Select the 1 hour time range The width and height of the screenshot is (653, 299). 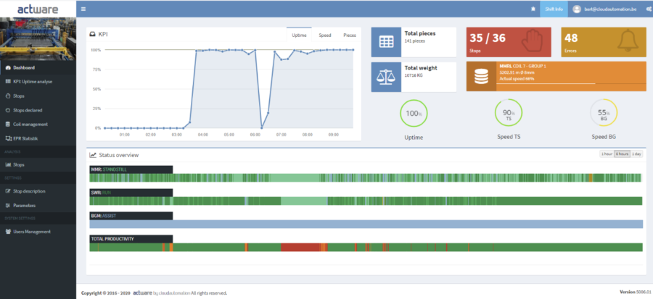click(x=607, y=154)
